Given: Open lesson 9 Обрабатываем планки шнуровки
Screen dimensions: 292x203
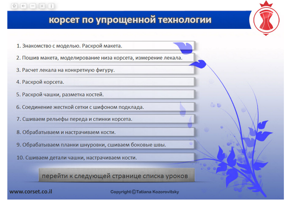Looking at the screenshot, I should (x=105, y=145).
